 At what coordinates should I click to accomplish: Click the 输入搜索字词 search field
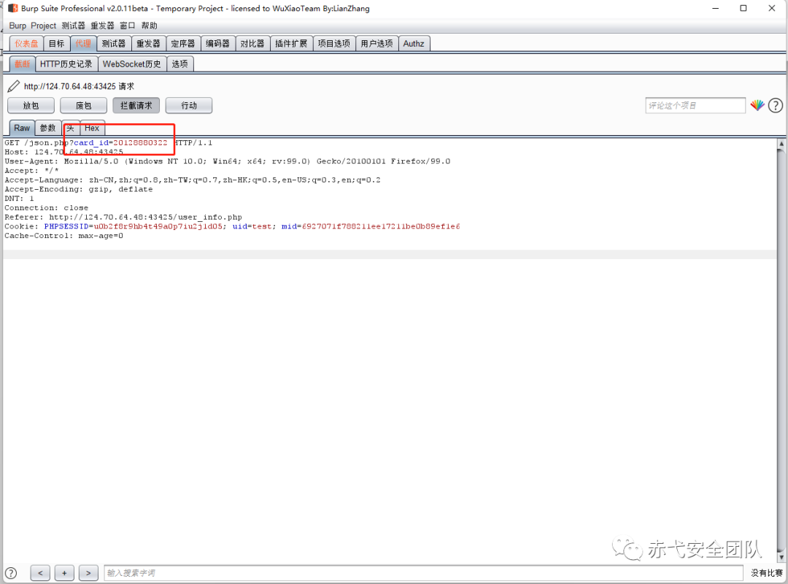[423, 573]
